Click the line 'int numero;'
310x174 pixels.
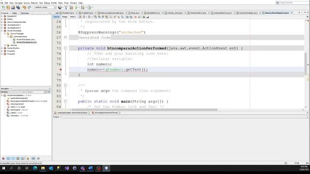(99, 64)
